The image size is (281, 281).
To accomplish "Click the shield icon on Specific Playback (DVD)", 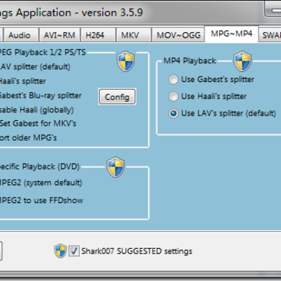I will click(x=116, y=167).
